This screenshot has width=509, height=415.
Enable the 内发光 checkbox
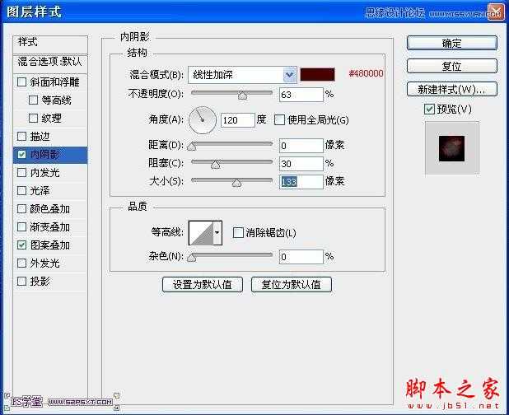coord(21,172)
